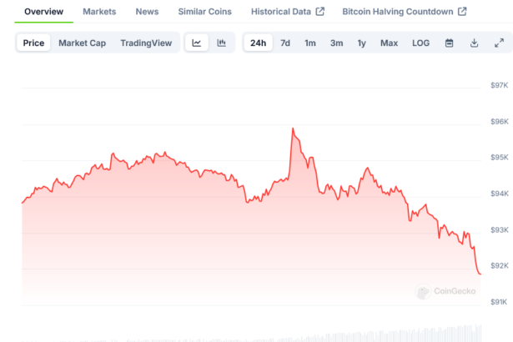The image size is (513, 342).
Task: Switch to candlestick chart icon
Action: (x=221, y=43)
